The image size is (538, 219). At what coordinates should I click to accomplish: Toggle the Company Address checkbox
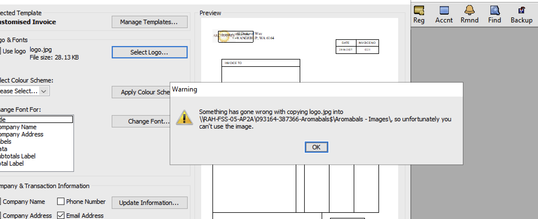(0, 215)
